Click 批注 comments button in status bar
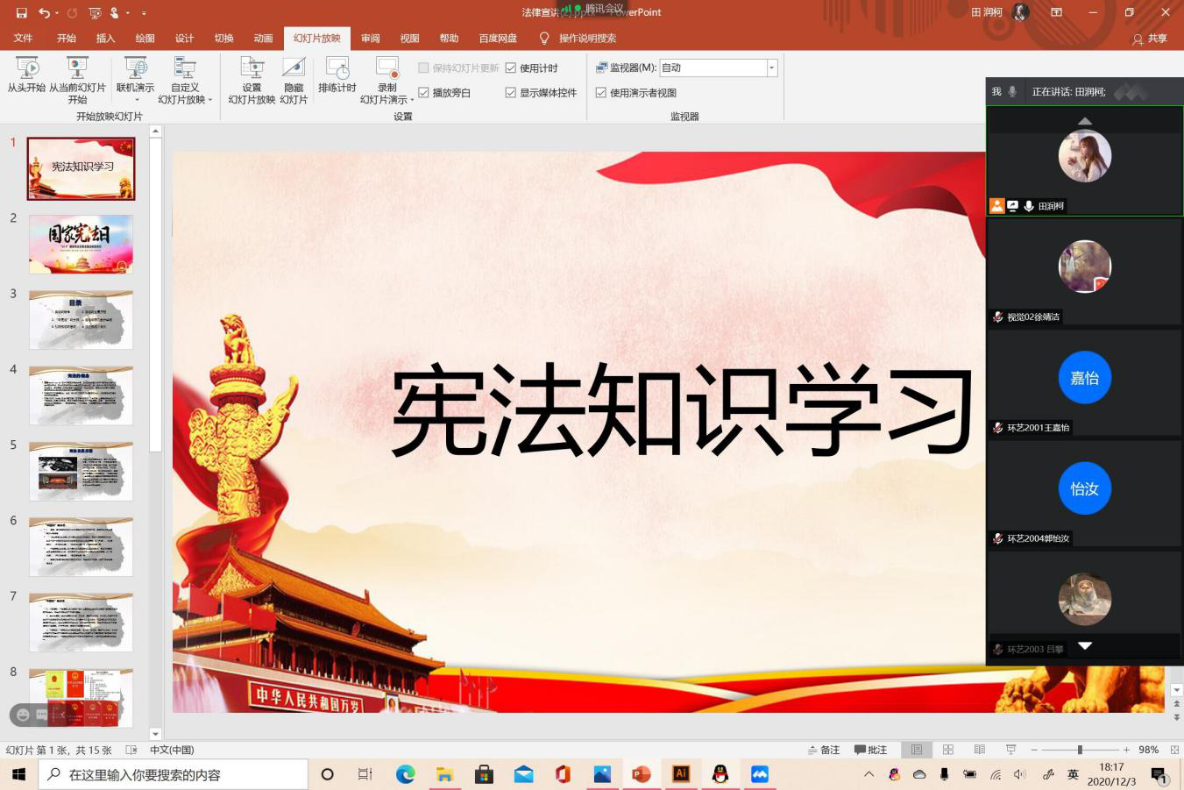1184x790 pixels. coord(870,750)
